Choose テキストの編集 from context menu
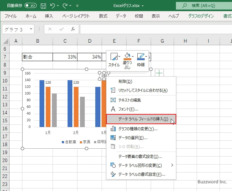 (141, 100)
